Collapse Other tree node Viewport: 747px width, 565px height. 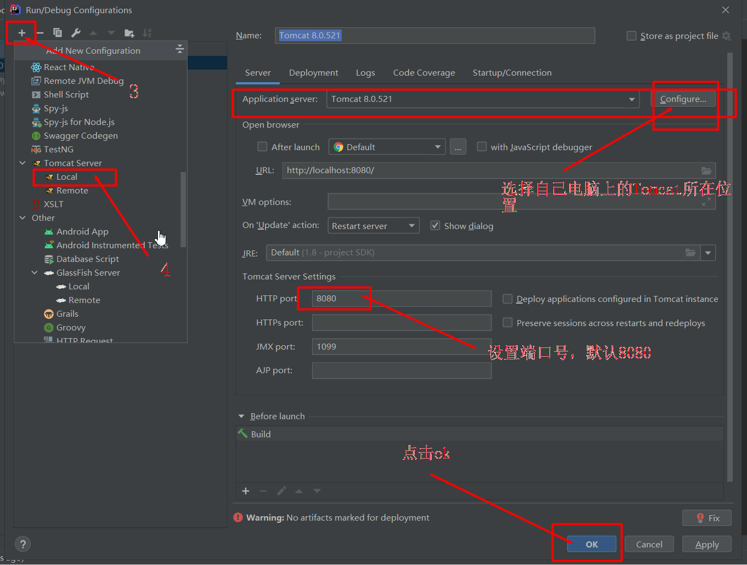[x=22, y=218]
